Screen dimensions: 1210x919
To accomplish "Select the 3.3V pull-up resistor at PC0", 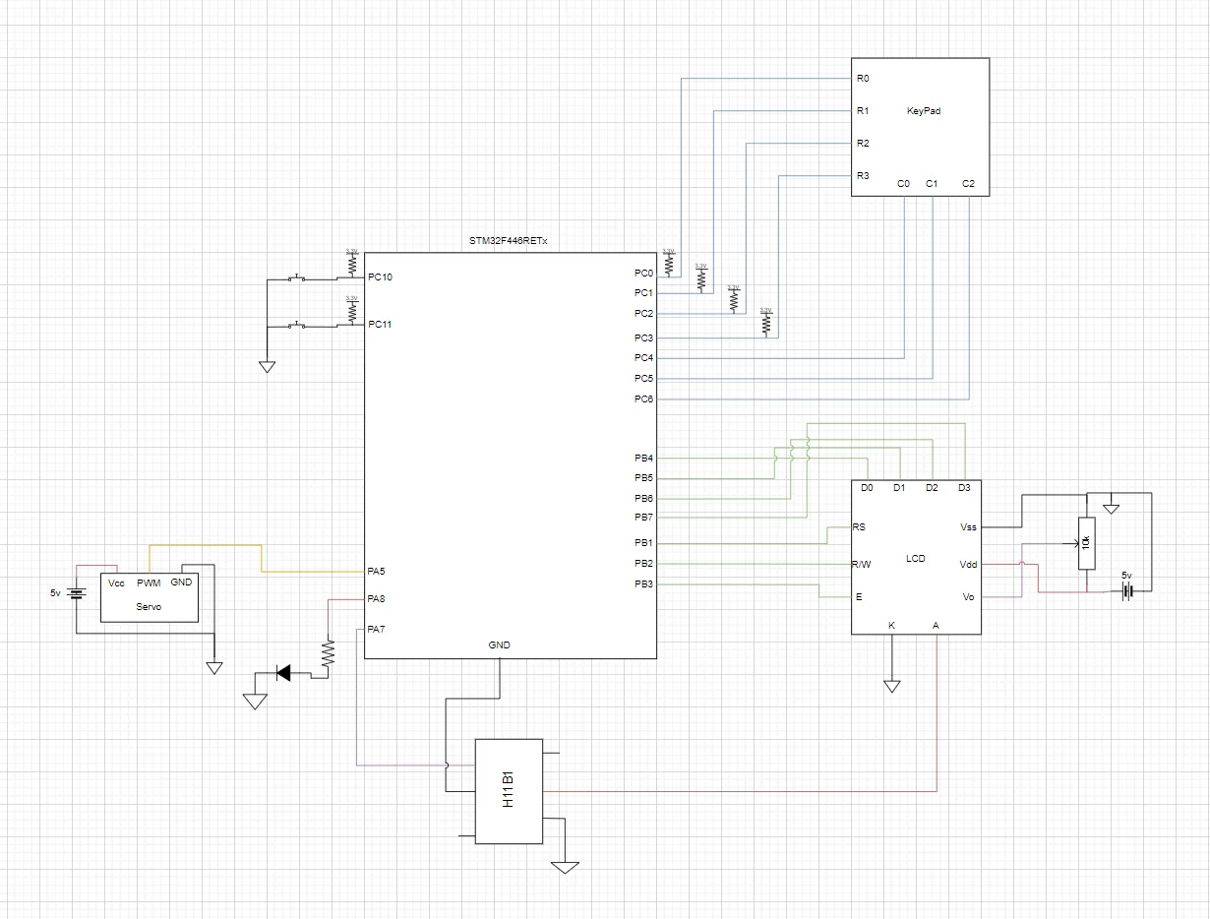I will tap(669, 264).
